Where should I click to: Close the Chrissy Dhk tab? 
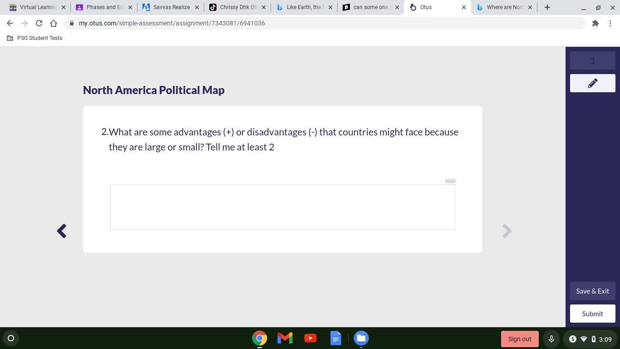pyautogui.click(x=264, y=7)
